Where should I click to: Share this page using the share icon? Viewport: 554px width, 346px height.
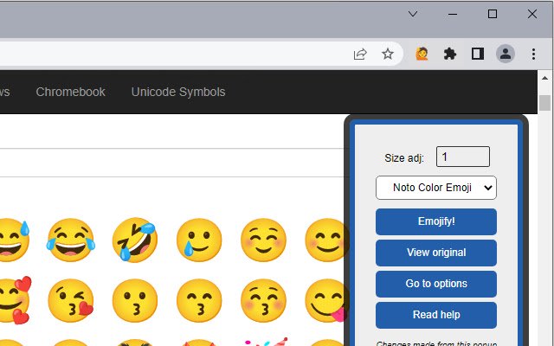(x=360, y=54)
